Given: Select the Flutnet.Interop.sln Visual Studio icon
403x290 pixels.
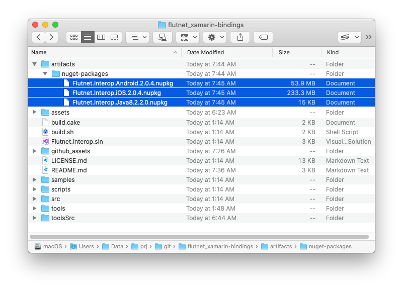Looking at the screenshot, I should [45, 141].
